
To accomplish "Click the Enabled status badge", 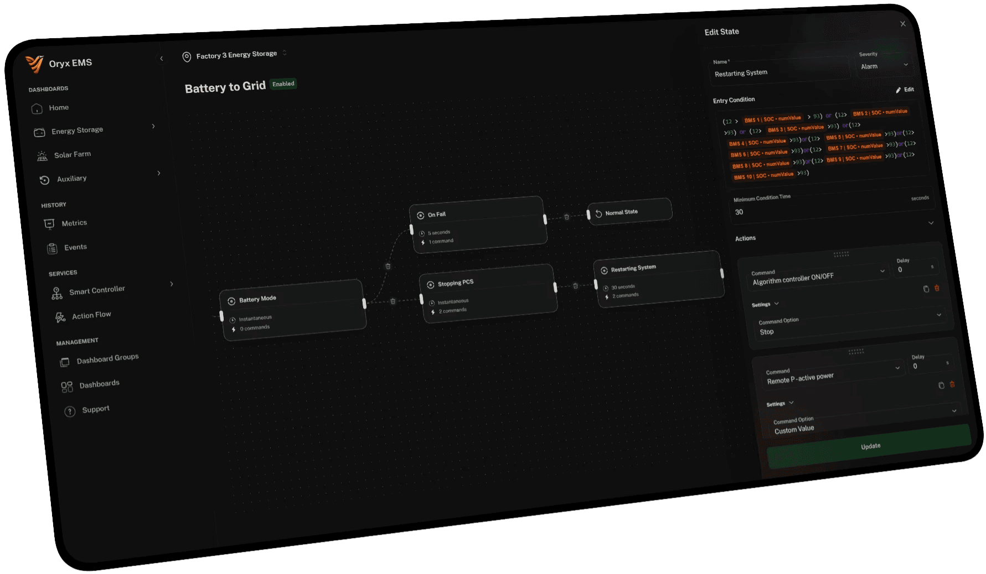I will [283, 84].
